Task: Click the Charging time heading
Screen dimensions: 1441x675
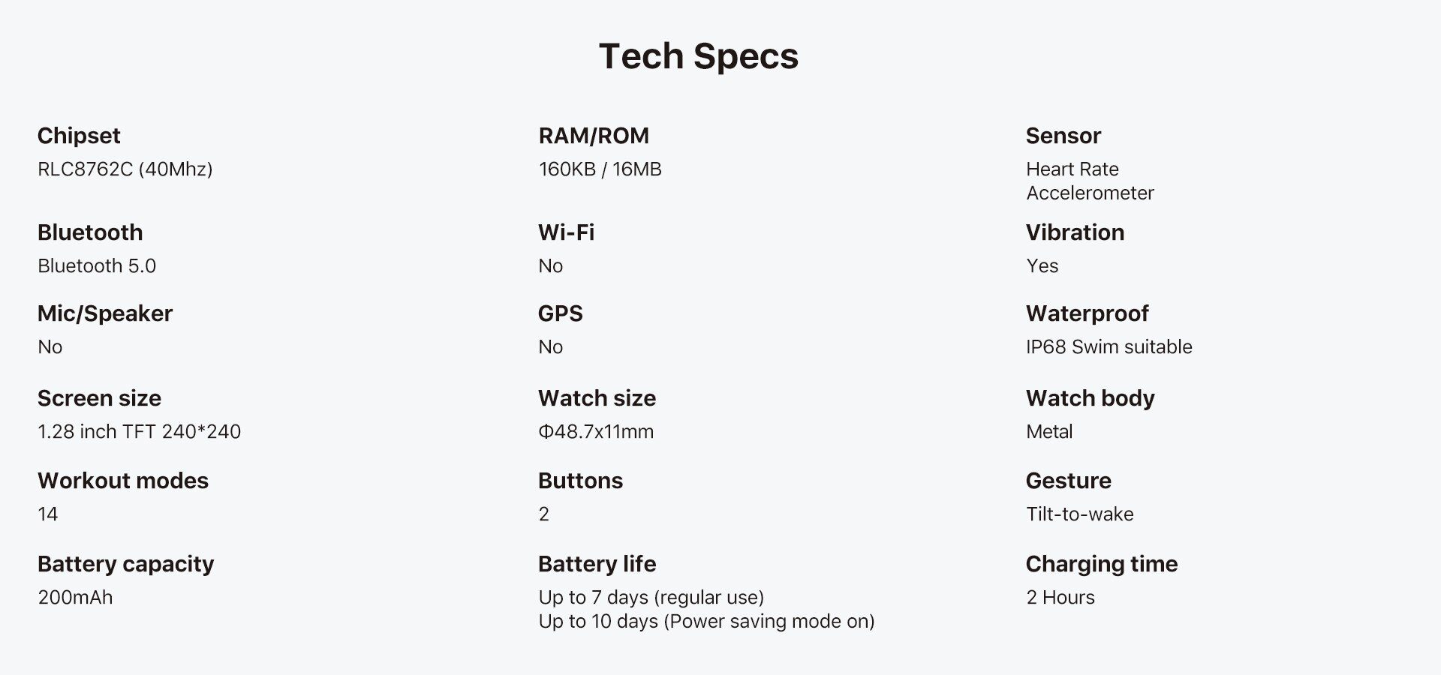Action: click(x=1101, y=564)
